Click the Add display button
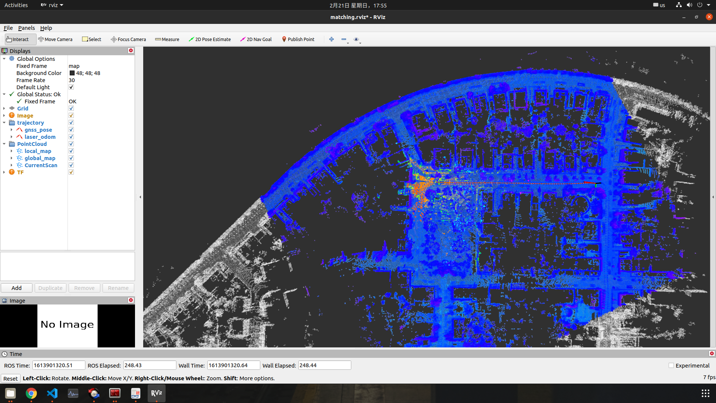 click(16, 288)
